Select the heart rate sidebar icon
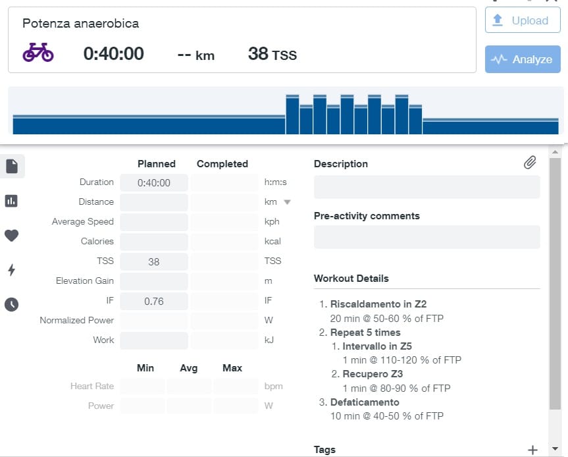The image size is (568, 457). tap(11, 236)
